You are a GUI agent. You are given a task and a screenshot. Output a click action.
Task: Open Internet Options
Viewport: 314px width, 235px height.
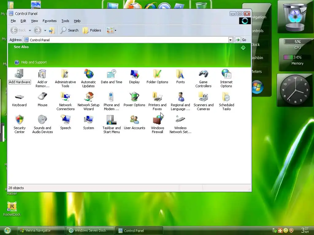(226, 78)
